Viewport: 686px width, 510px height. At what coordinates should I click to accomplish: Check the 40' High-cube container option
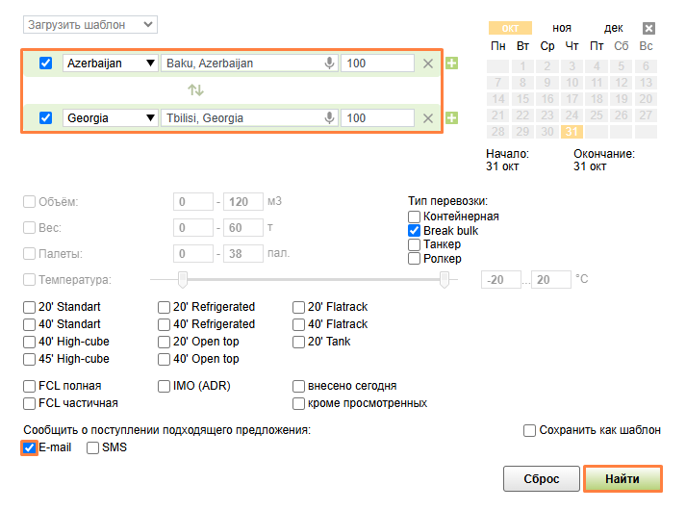click(x=29, y=342)
